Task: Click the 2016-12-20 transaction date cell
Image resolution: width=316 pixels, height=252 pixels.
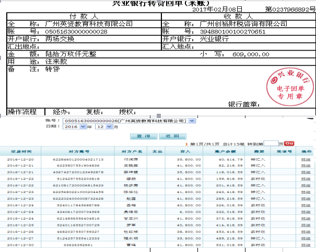Action: click(x=20, y=160)
